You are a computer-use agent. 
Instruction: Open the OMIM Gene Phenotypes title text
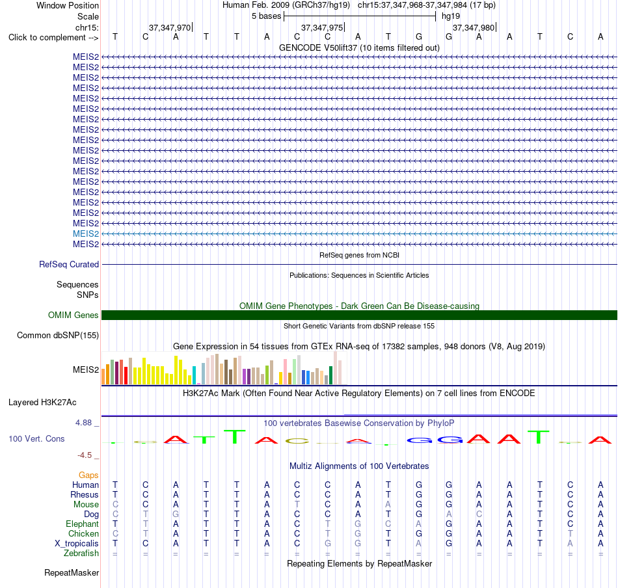pyautogui.click(x=359, y=306)
